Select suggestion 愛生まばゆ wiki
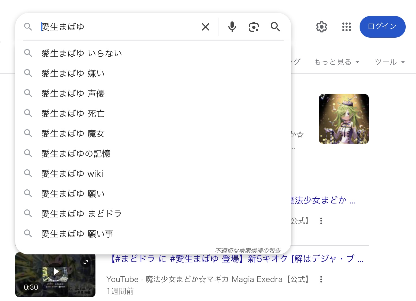This screenshot has height=301, width=416. [x=72, y=174]
